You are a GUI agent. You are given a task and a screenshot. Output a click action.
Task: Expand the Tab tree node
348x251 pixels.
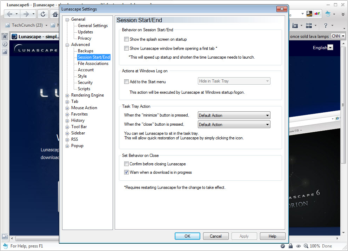click(67, 102)
